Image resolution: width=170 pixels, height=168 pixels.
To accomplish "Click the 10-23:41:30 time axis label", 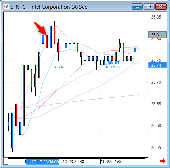I will (x=112, y=162).
